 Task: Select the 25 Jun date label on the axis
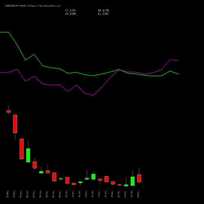point(138,194)
